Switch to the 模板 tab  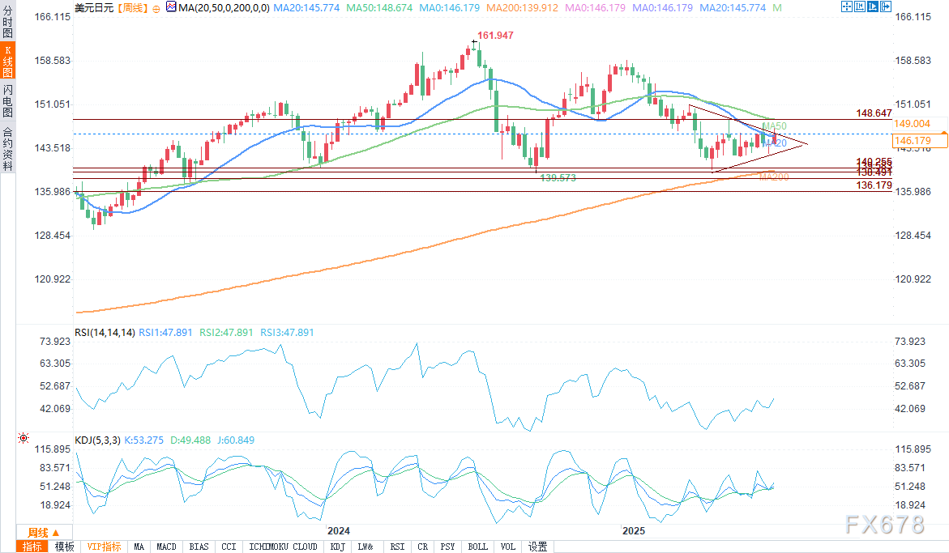pos(65,547)
